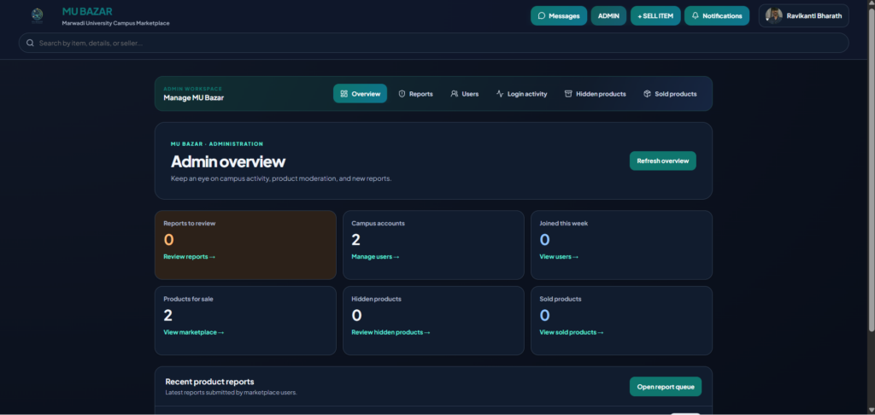Follow the Review reports link
The width and height of the screenshot is (875, 415).
[x=189, y=256]
